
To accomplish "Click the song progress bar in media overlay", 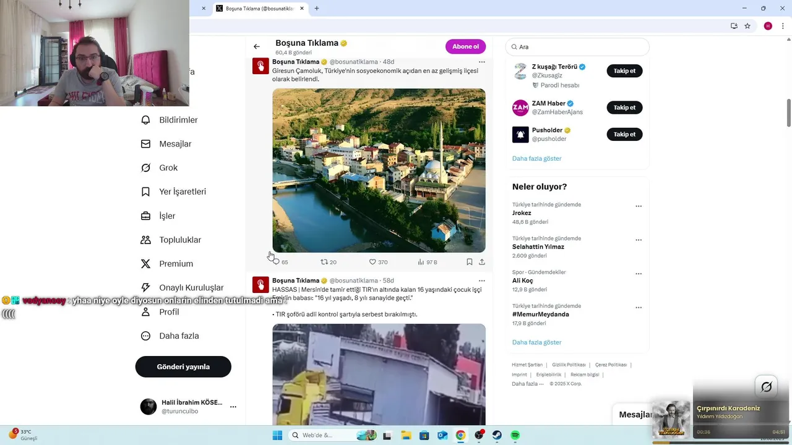I will point(720,443).
